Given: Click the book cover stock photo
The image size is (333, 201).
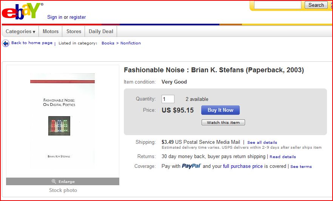Looking at the screenshot, I should [63, 121].
